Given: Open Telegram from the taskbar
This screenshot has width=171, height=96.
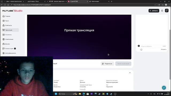Looking at the screenshot, I should 107,94.
